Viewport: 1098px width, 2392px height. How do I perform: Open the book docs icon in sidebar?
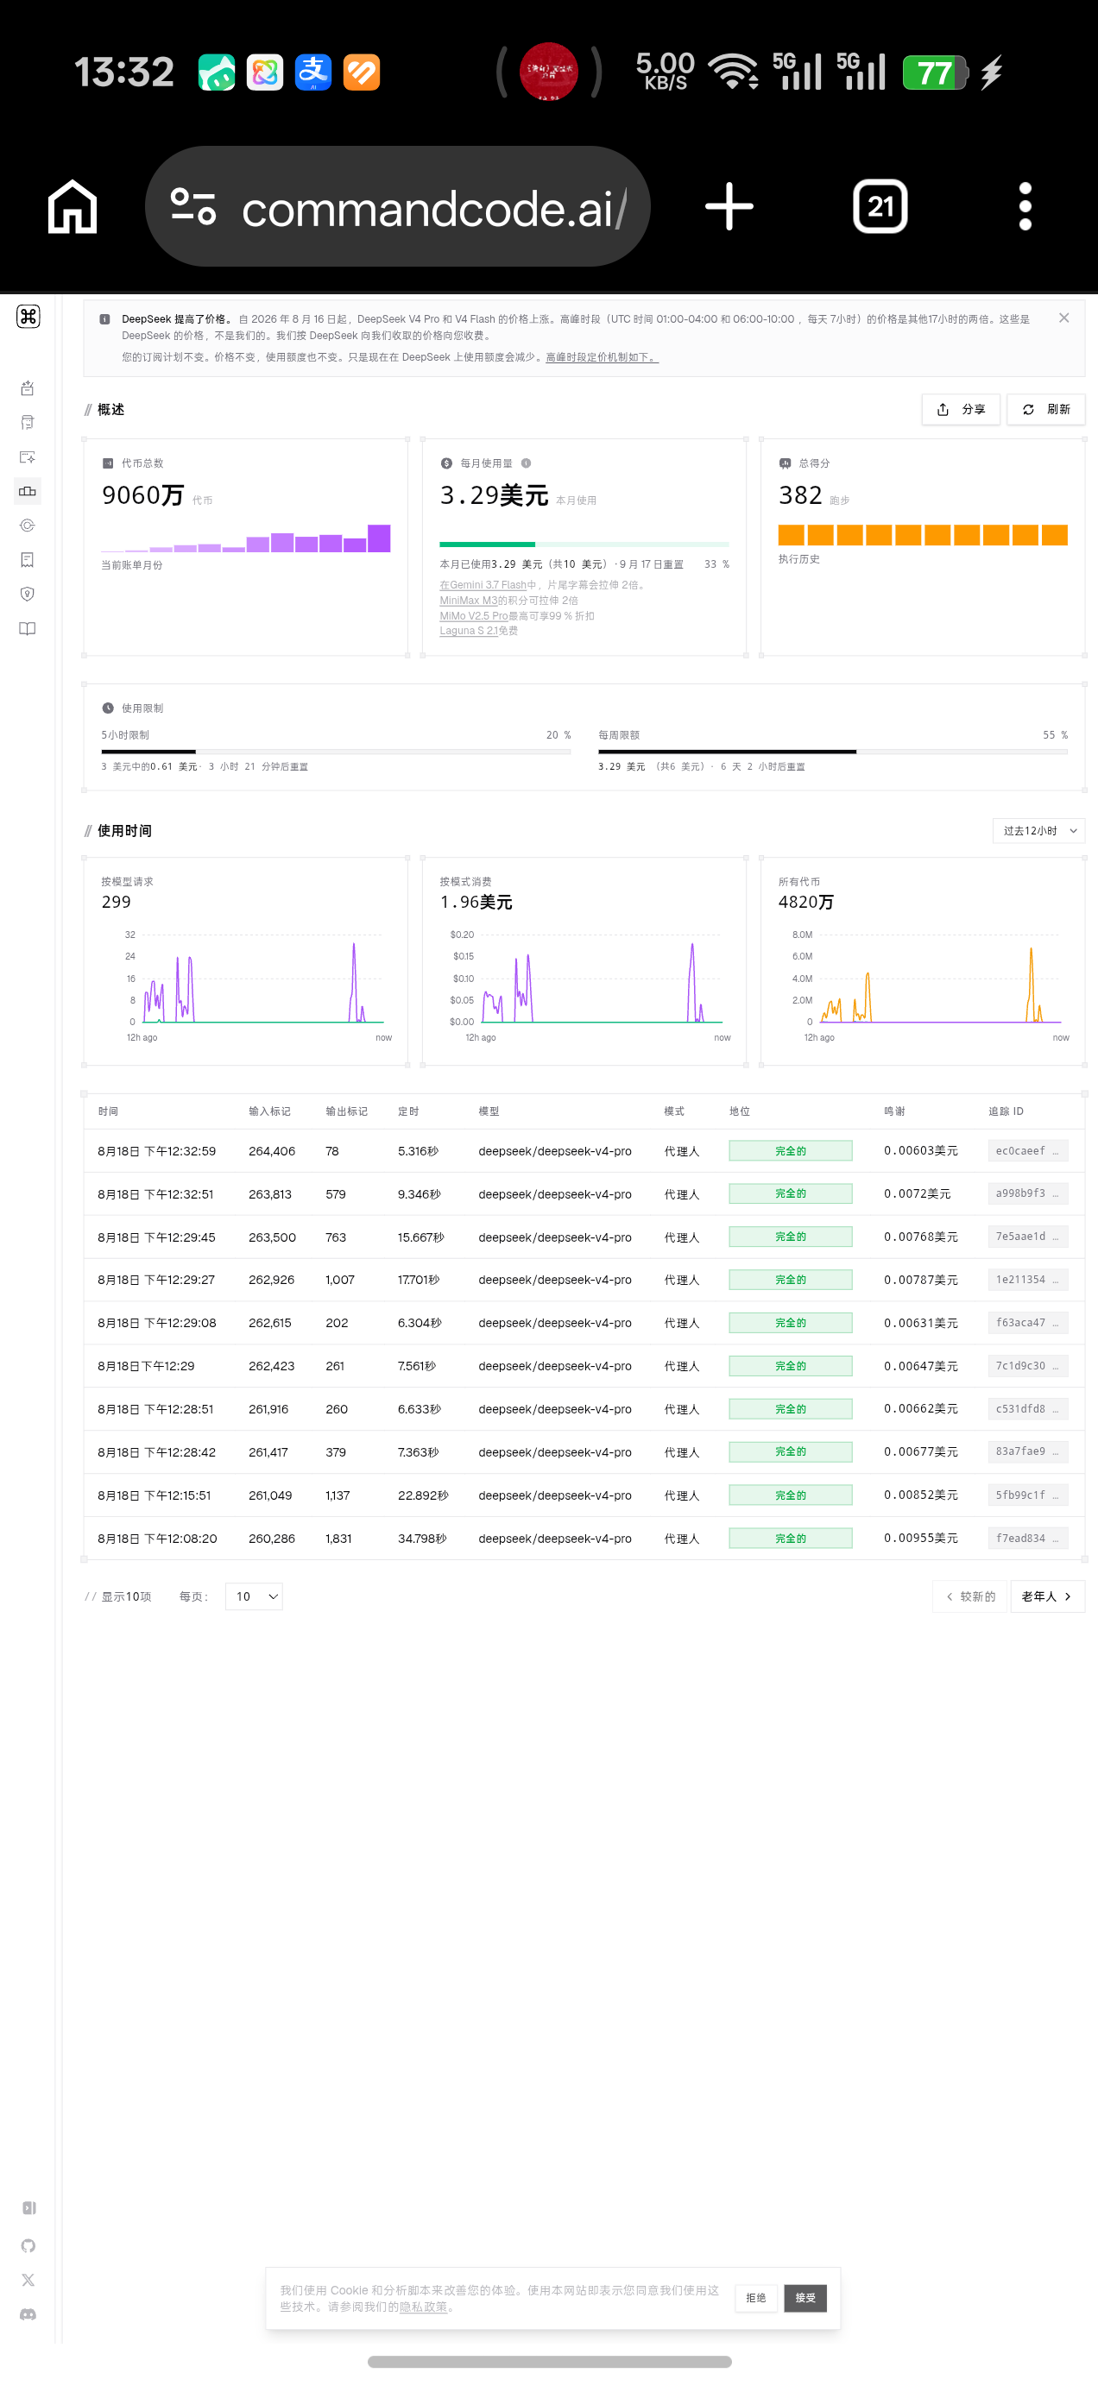click(28, 629)
